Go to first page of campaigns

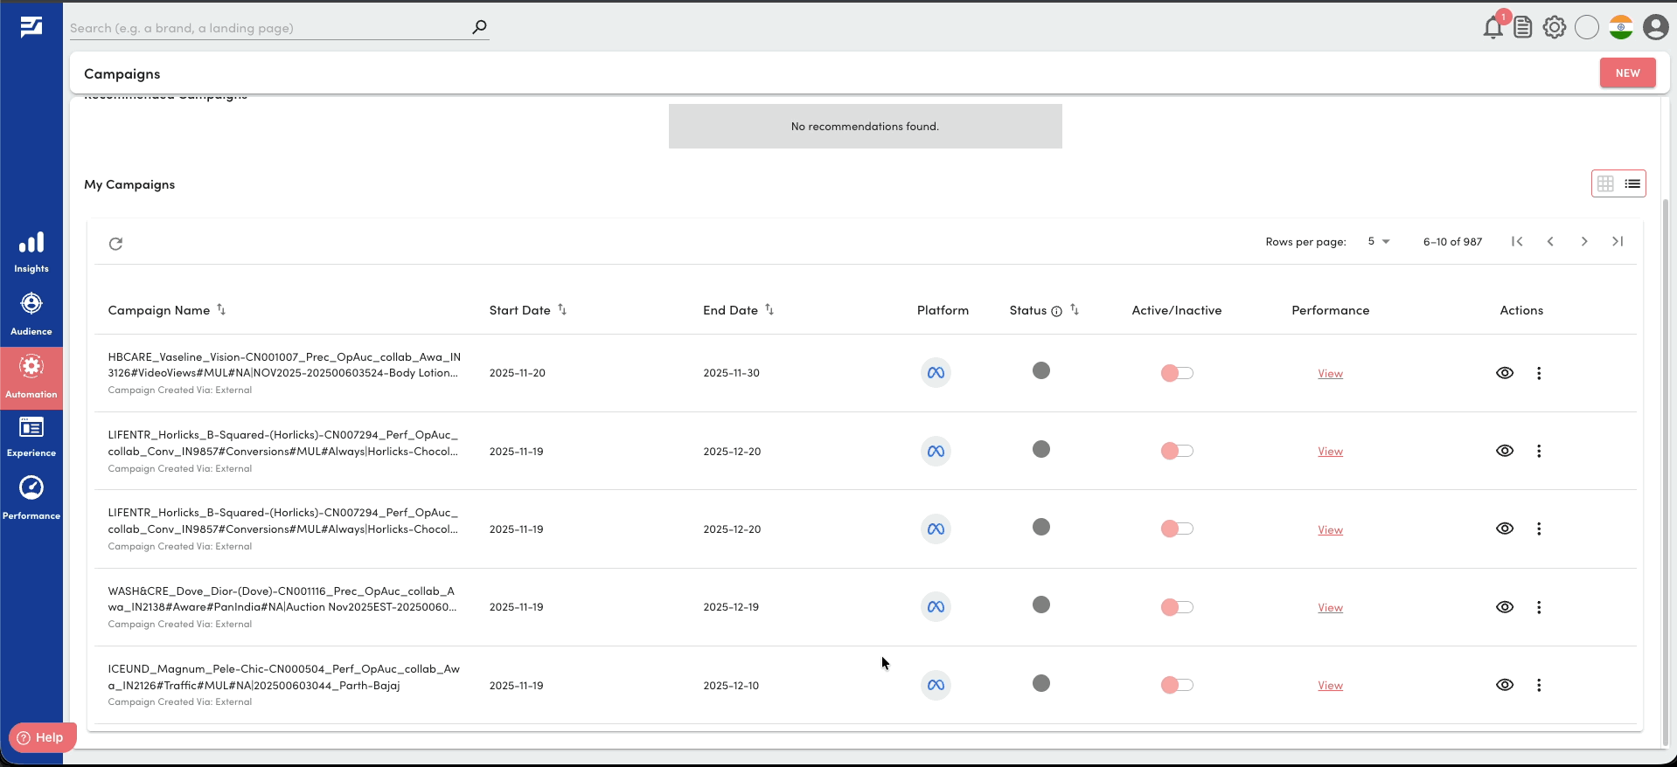pyautogui.click(x=1517, y=241)
